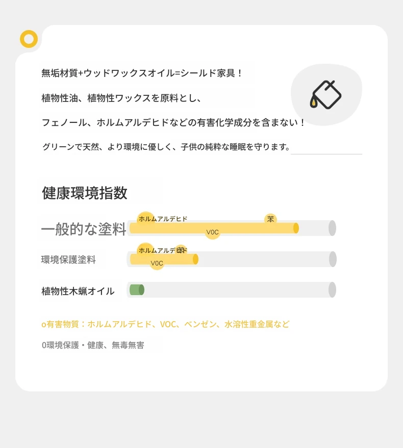Image resolution: width=403 pixels, height=448 pixels.
Task: Click the VOC bubble on 一般的な塗料 bar
Action: 213,232
